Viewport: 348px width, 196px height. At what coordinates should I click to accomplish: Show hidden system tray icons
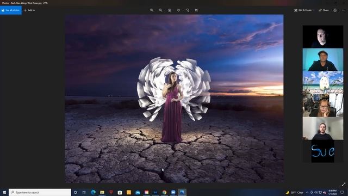pyautogui.click(x=307, y=192)
